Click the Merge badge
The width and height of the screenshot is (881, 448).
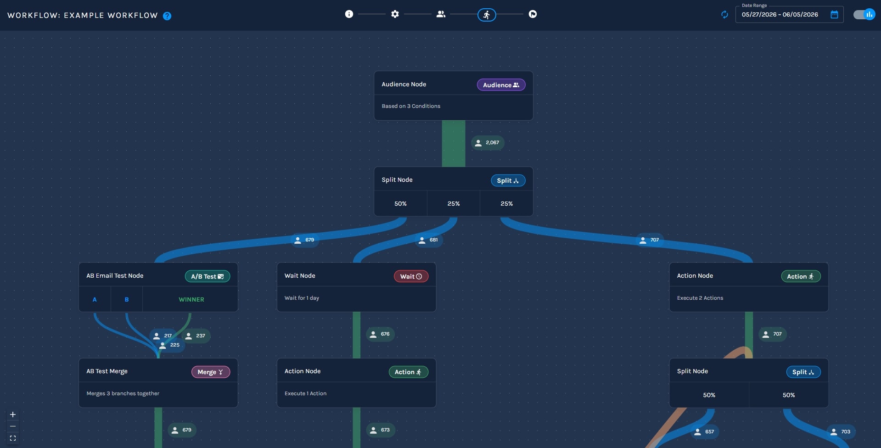211,372
